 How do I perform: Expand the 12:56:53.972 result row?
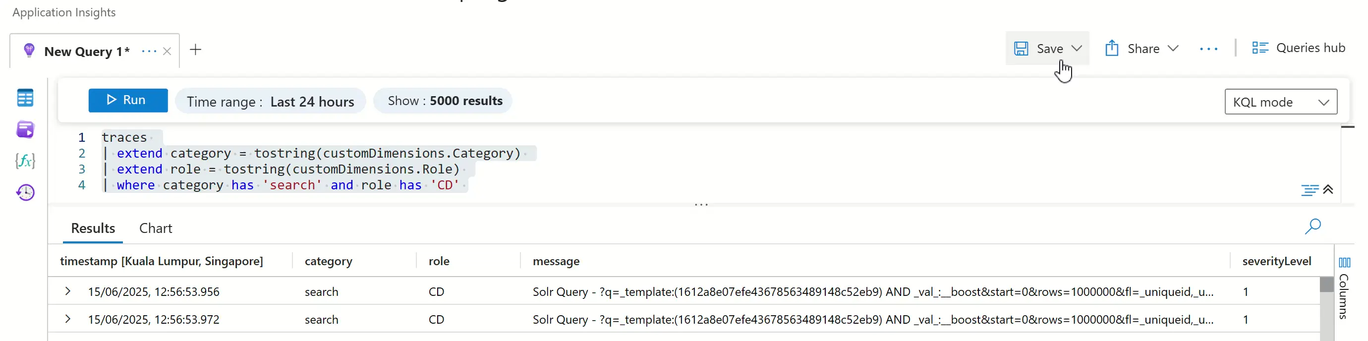coord(67,319)
